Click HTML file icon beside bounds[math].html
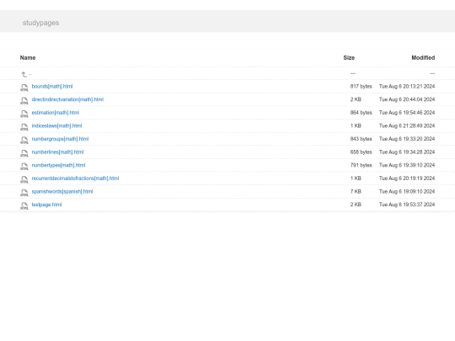The image size is (455, 341). [24, 88]
